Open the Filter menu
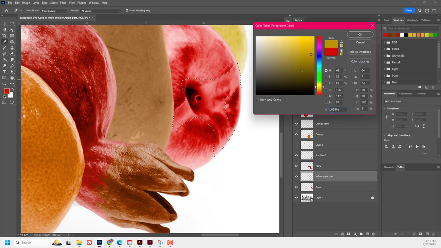This screenshot has width=441, height=248. 63,3
